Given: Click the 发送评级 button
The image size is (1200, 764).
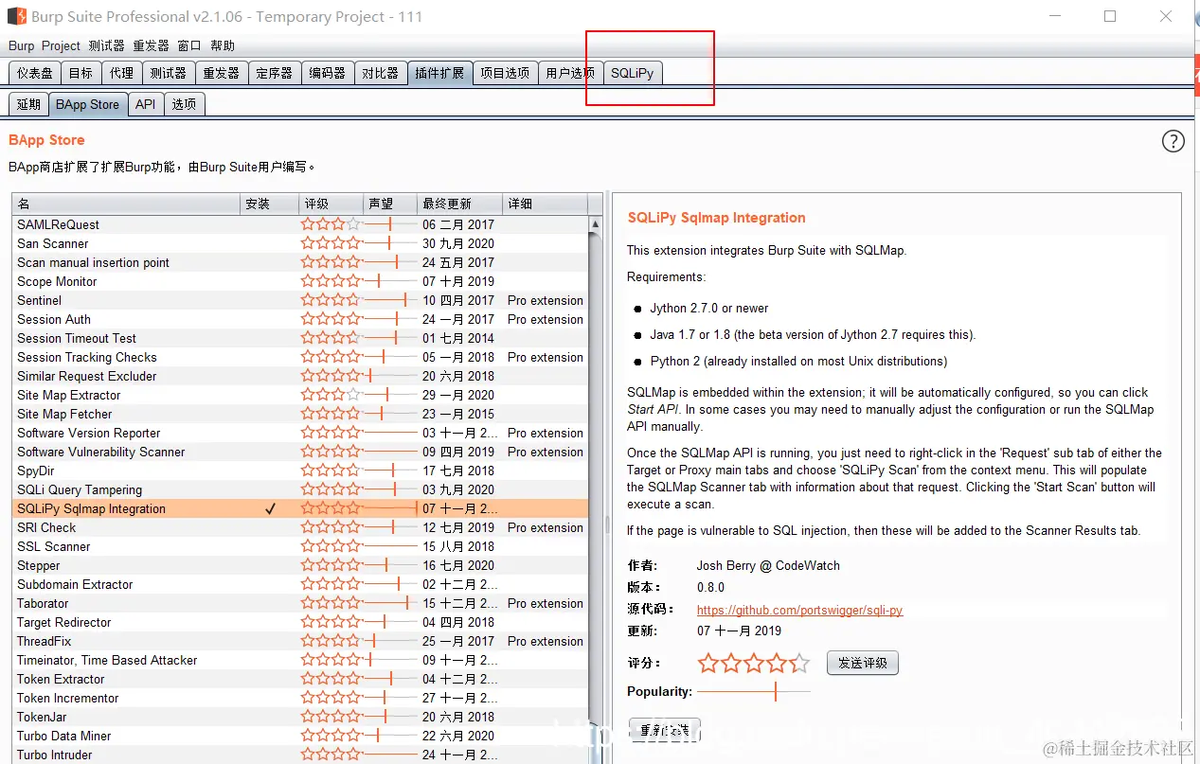Looking at the screenshot, I should tap(862, 663).
